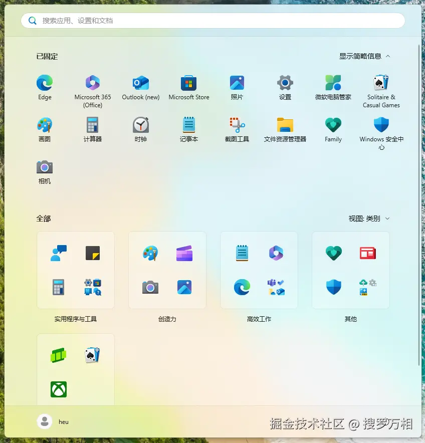
Task: Open the 创造力 category label
Action: (x=167, y=319)
